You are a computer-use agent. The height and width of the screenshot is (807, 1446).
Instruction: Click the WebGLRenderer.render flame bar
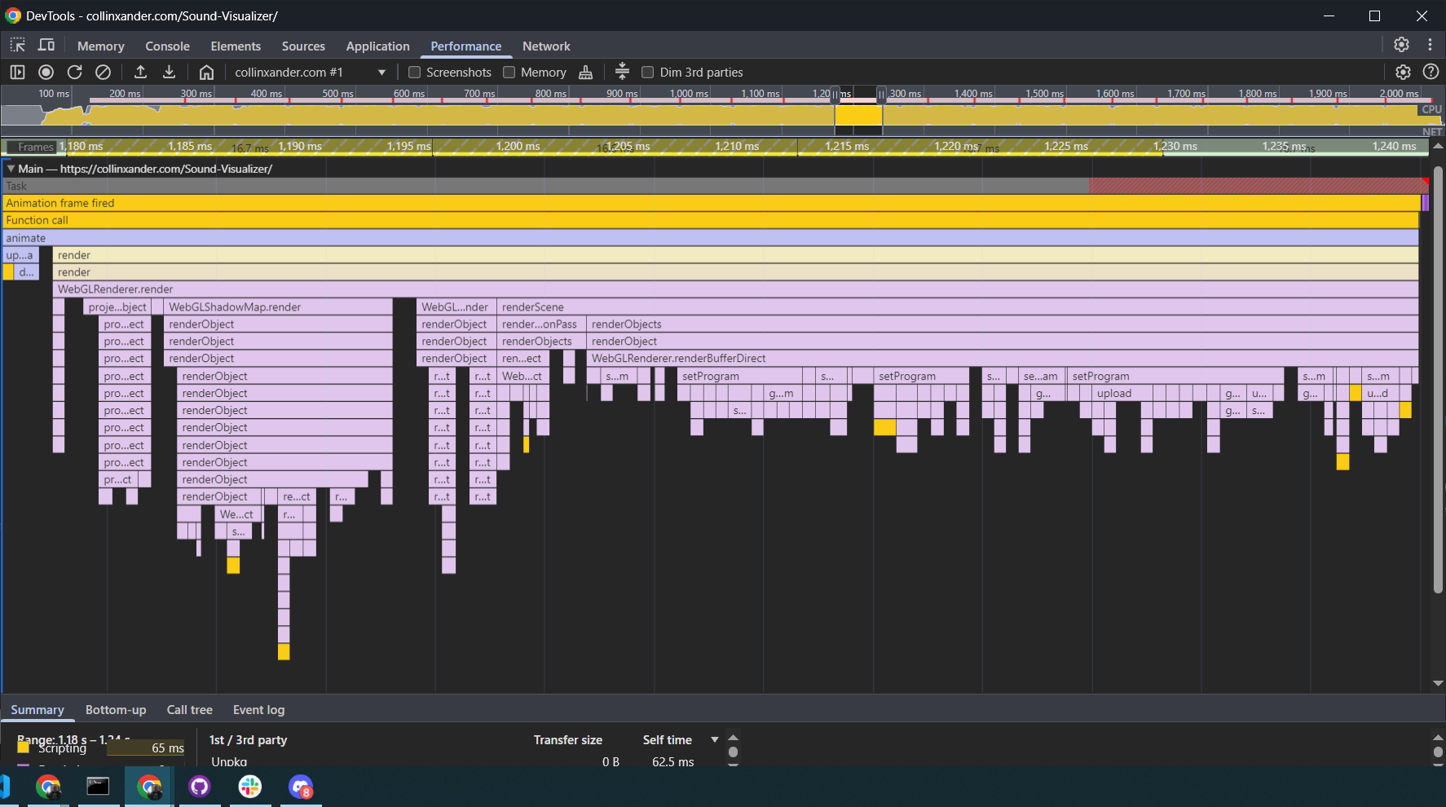click(x=736, y=289)
